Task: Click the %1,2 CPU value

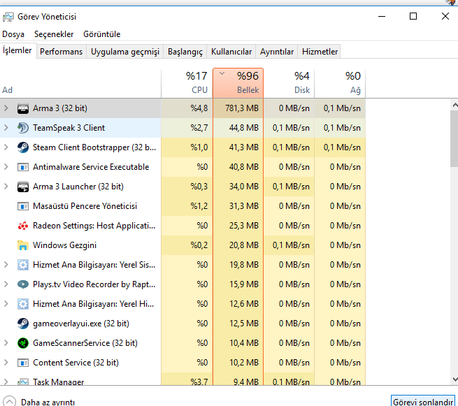Action: (199, 206)
